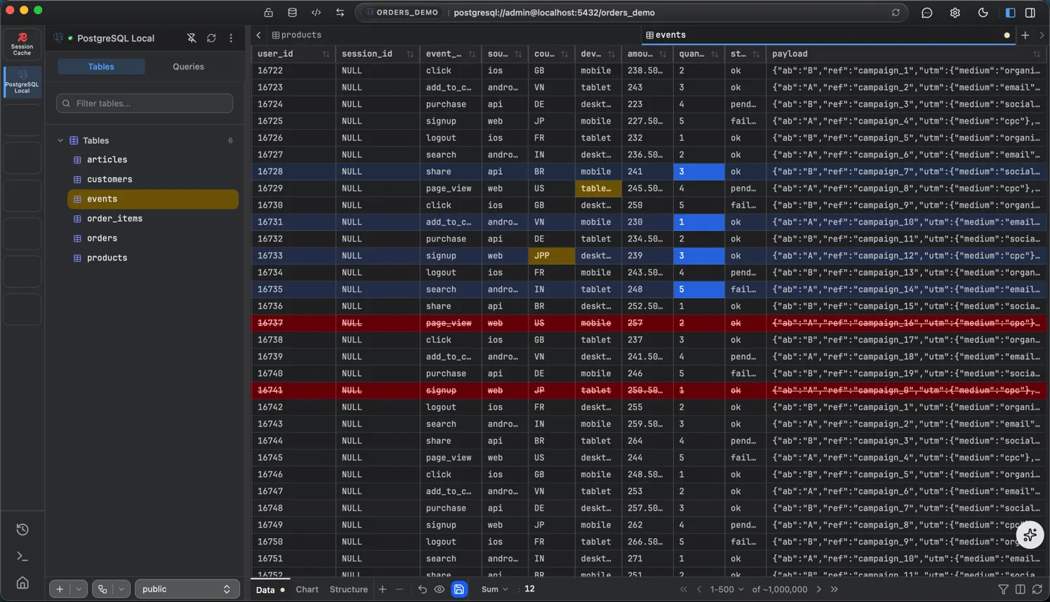Switch to the Tables tab

pyautogui.click(x=101, y=67)
